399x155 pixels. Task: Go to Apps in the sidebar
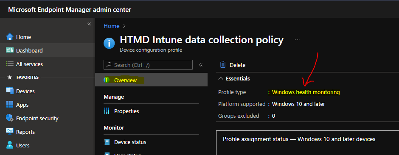coord(48,105)
